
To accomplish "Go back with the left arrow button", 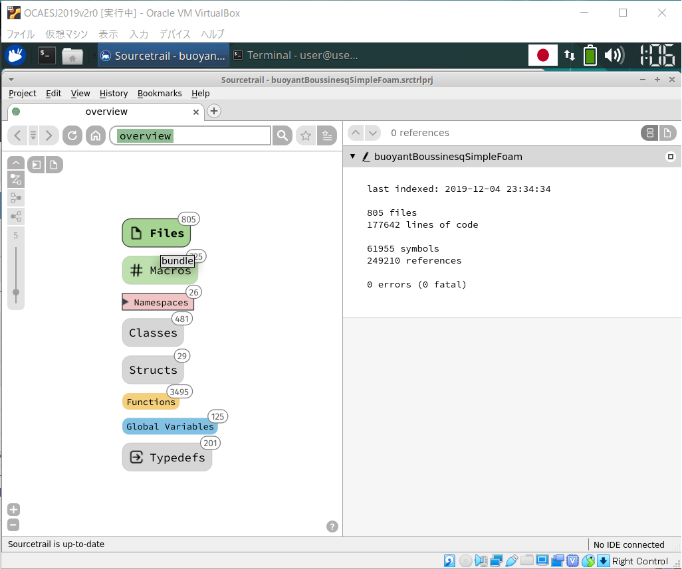I will [x=17, y=136].
